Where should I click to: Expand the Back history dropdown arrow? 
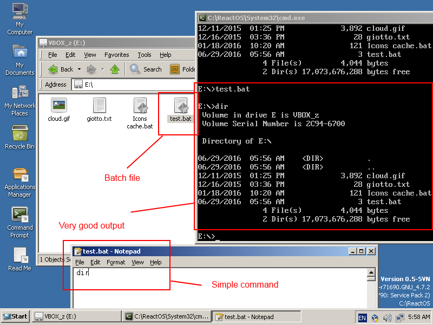coord(79,69)
